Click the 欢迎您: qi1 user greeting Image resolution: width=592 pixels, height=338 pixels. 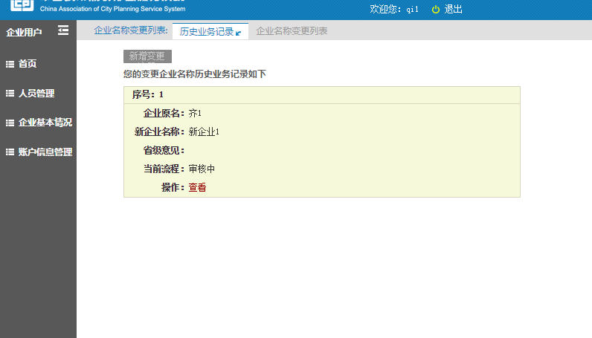[x=394, y=9]
